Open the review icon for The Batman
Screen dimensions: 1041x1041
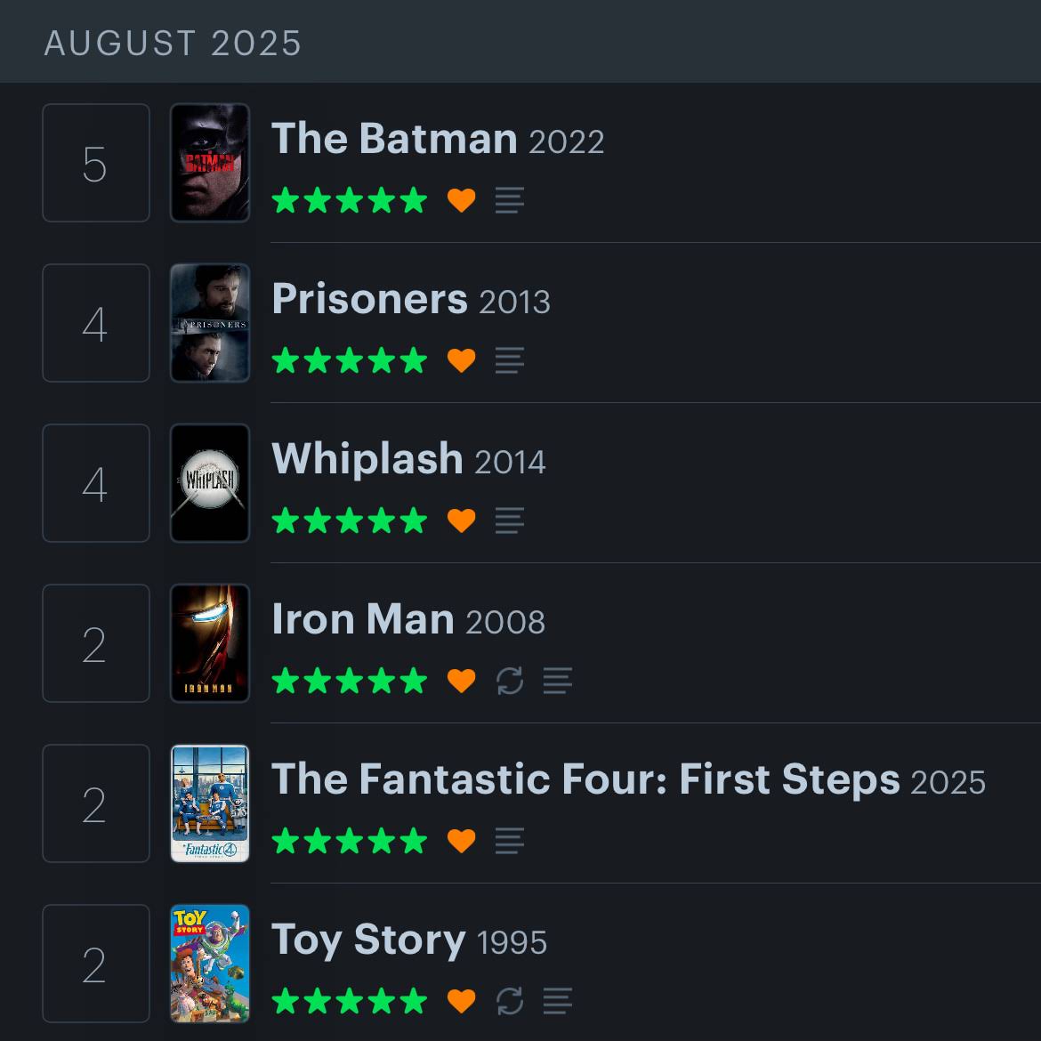click(509, 200)
